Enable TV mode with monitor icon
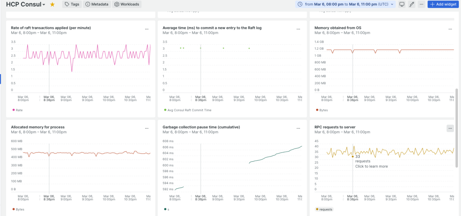Viewport: 461px width, 216px height. (402, 4)
